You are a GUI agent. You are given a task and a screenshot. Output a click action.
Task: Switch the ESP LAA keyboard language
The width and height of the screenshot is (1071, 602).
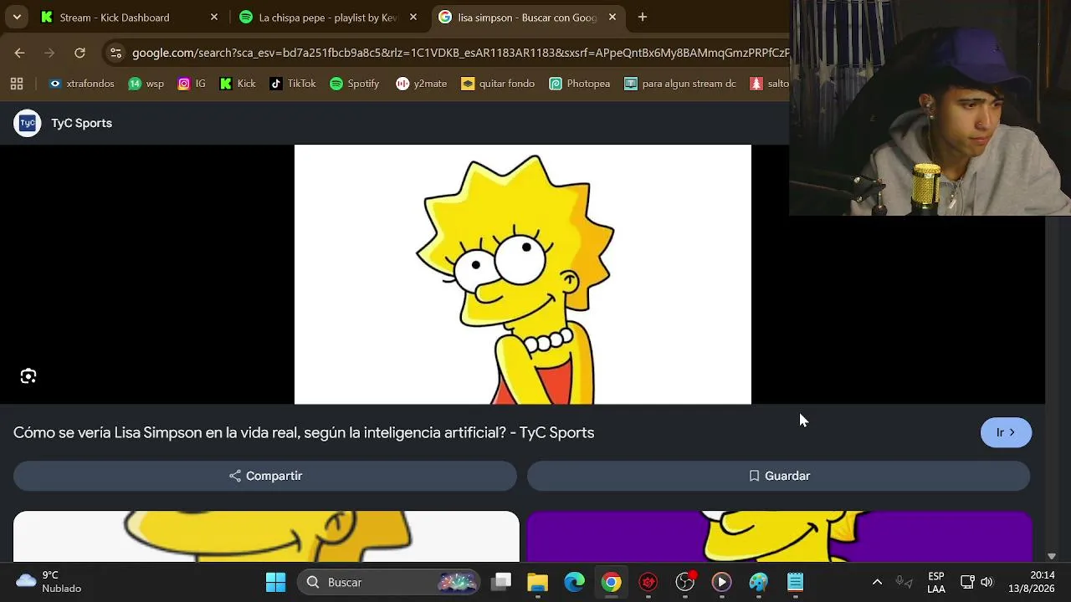(x=936, y=582)
